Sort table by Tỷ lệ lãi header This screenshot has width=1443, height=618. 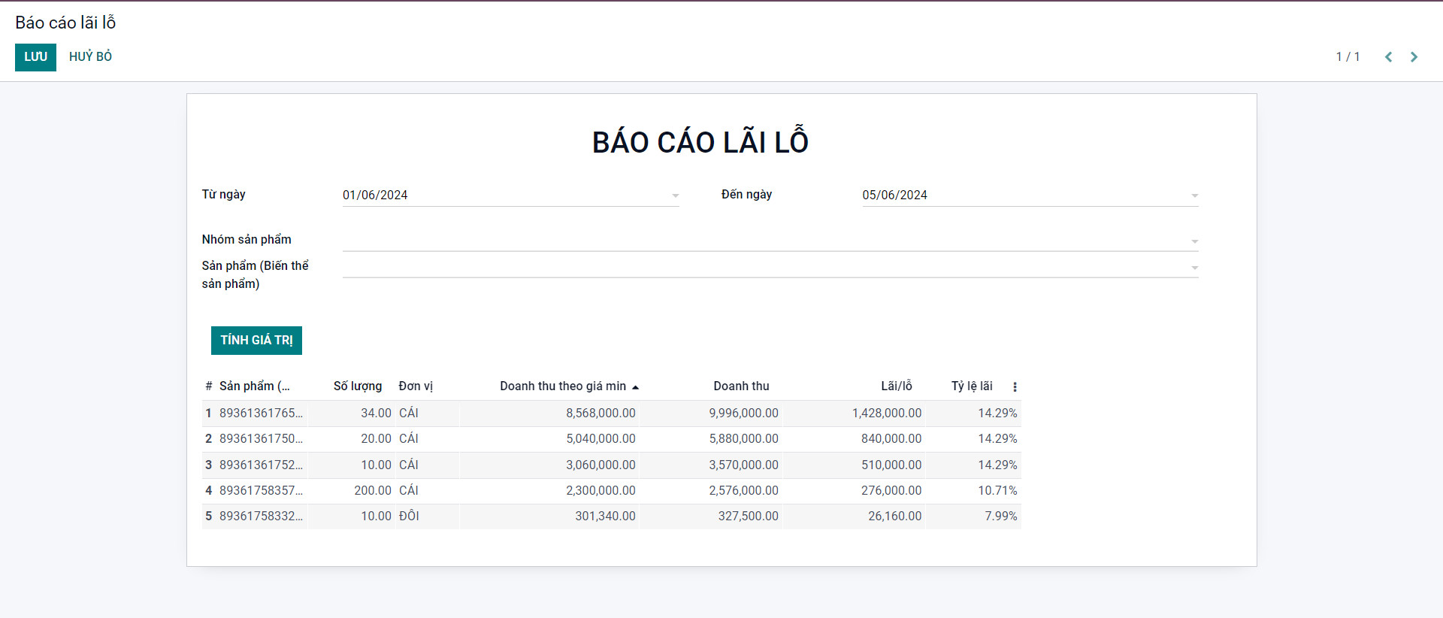(x=971, y=386)
